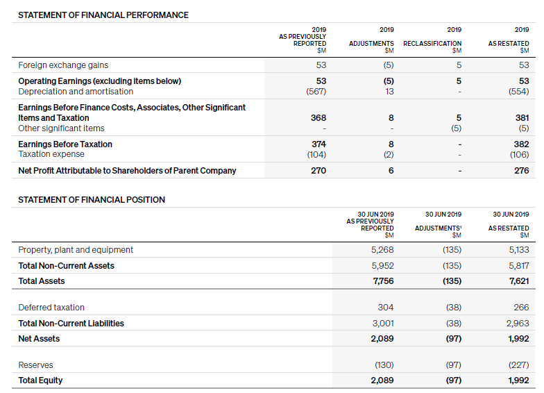
Task: Click the Taxation expense row label
Action: pos(51,154)
